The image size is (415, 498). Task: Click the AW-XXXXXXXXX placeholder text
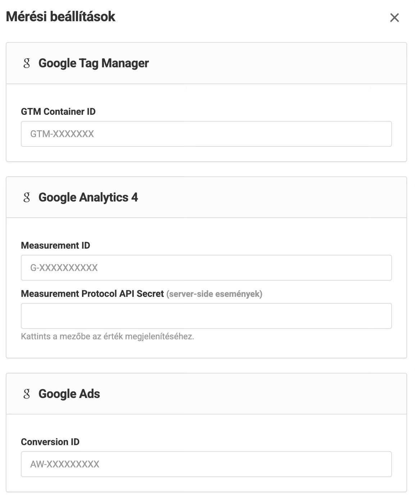pos(65,464)
